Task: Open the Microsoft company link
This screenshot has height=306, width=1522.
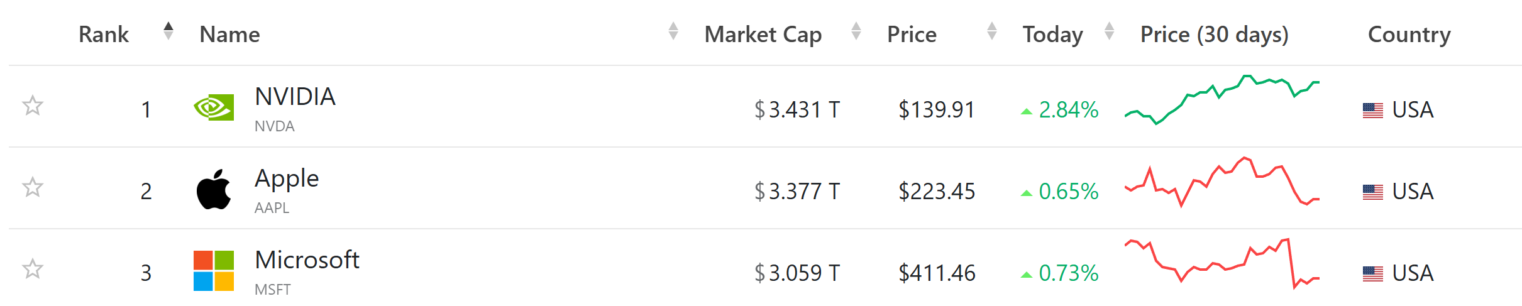Action: tap(307, 260)
